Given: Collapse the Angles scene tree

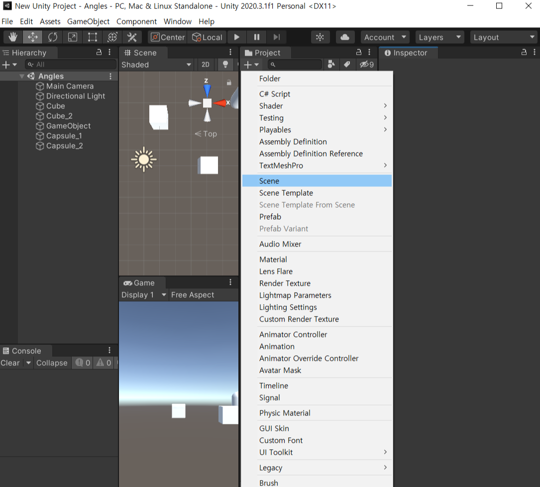Looking at the screenshot, I should pyautogui.click(x=22, y=76).
